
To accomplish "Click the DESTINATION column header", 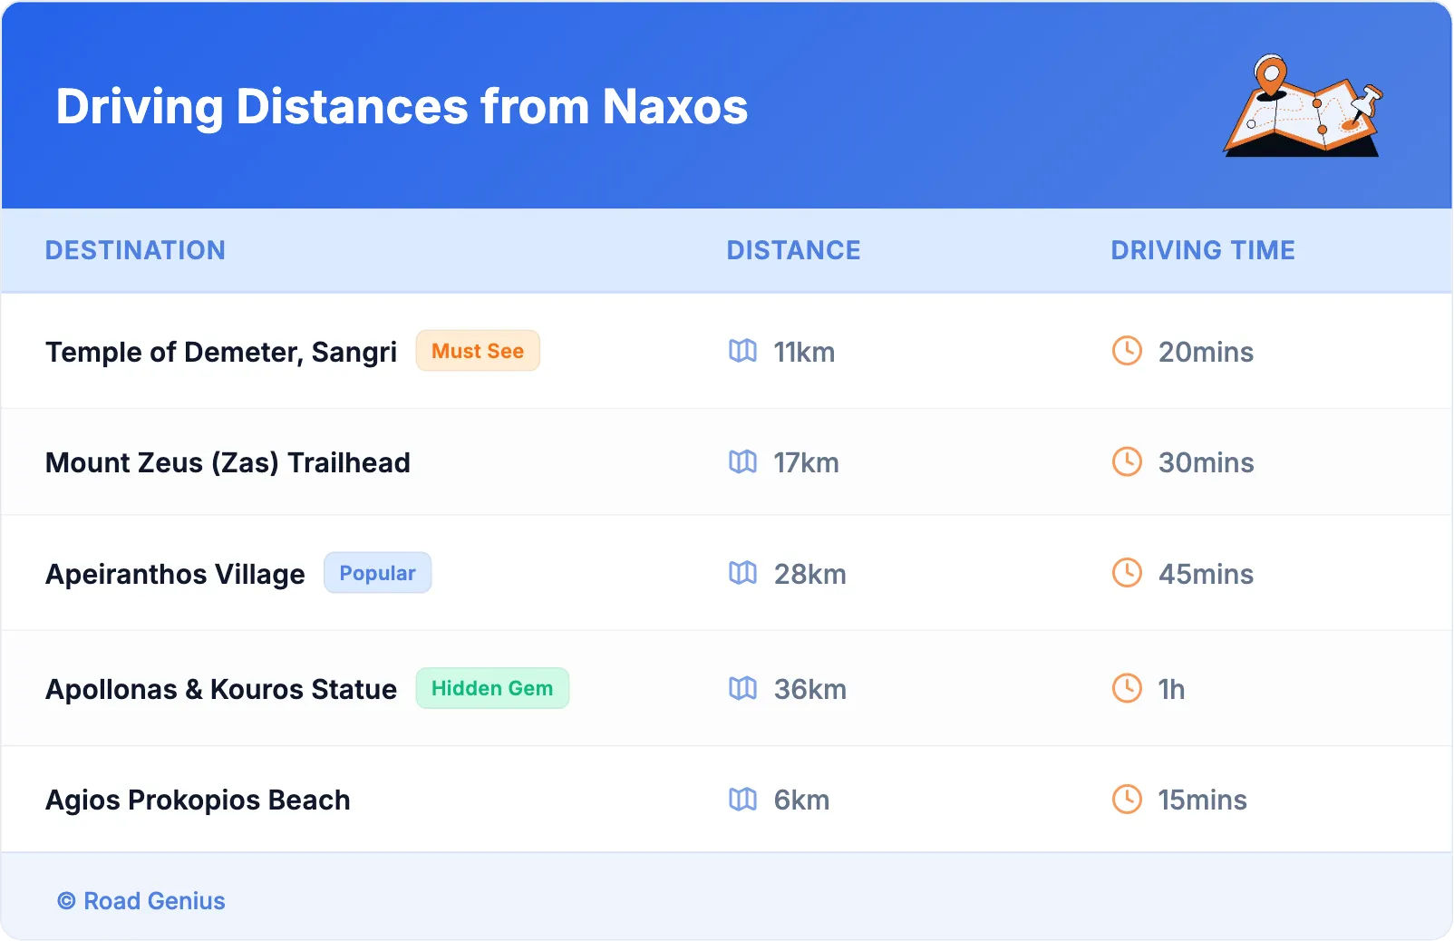I will coord(135,250).
